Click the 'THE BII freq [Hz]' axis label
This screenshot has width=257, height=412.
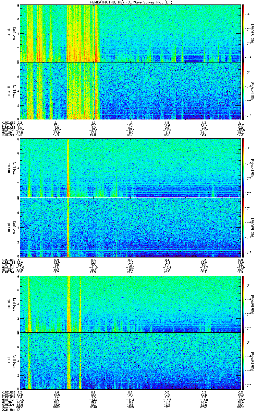(12, 361)
